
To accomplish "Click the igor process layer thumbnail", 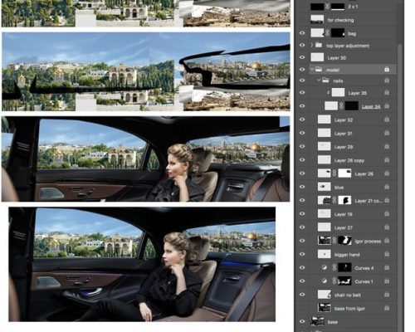I will (325, 241).
